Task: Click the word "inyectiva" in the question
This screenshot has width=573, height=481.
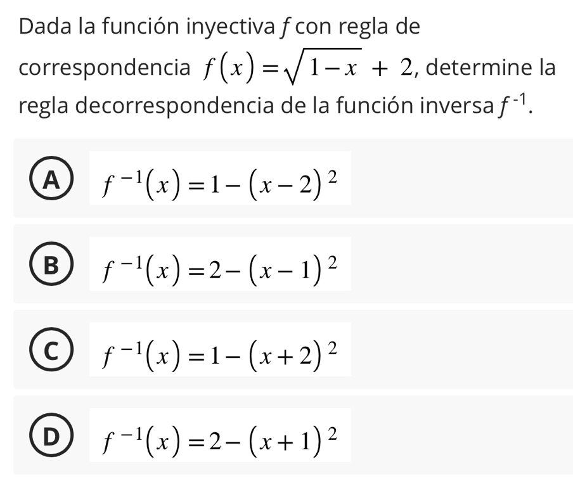Action: point(231,27)
